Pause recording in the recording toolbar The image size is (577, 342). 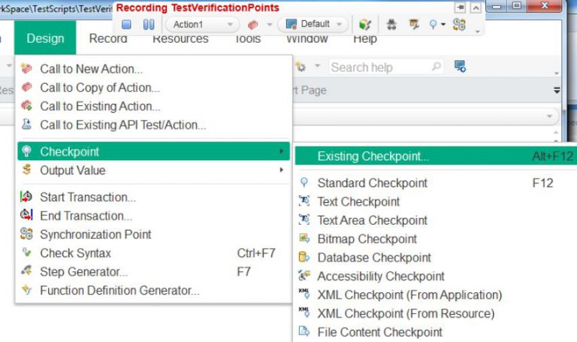pos(149,25)
